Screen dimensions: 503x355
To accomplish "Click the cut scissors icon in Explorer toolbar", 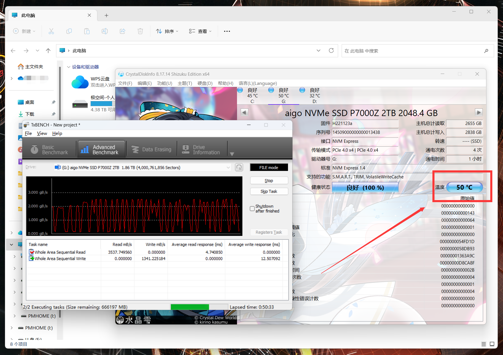I will coord(51,31).
